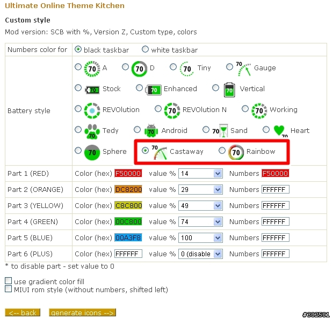Select the Castaway style radio button
This screenshot has height=319, width=333.
point(145,151)
